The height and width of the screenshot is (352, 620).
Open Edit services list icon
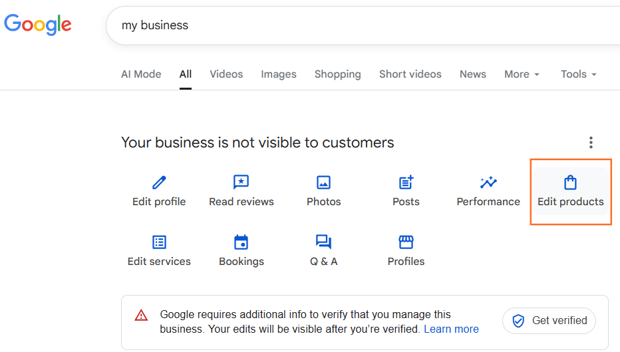[x=159, y=242]
